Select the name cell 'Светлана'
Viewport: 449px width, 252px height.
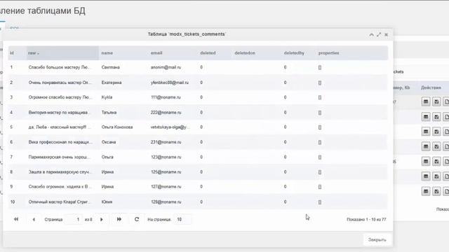[111, 67]
